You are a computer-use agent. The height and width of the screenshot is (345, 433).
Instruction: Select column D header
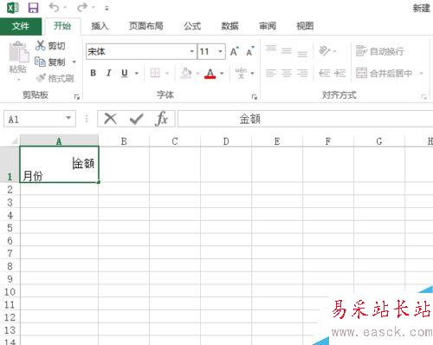click(226, 141)
